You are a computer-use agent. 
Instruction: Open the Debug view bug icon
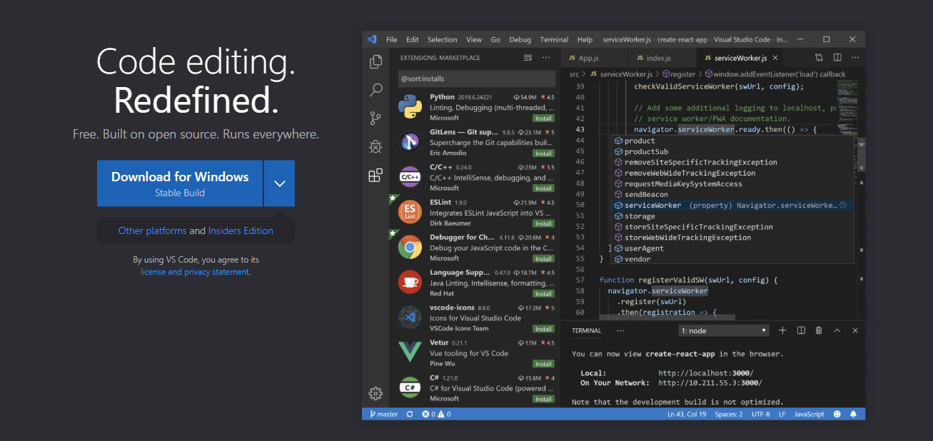375,147
